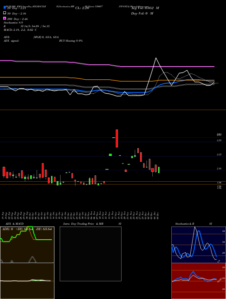The width and height of the screenshot is (226, 299).
Task: Click the 'CL: 2.20' closing price label
Action: coord(82,8)
